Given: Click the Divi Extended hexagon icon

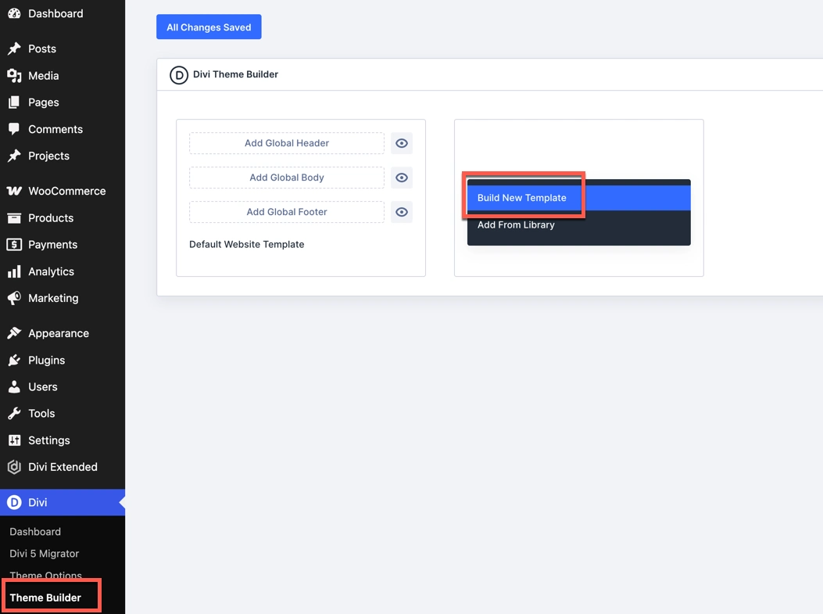Looking at the screenshot, I should [14, 467].
